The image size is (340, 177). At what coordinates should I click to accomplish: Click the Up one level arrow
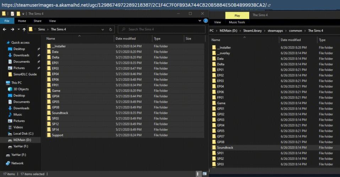[24, 29]
